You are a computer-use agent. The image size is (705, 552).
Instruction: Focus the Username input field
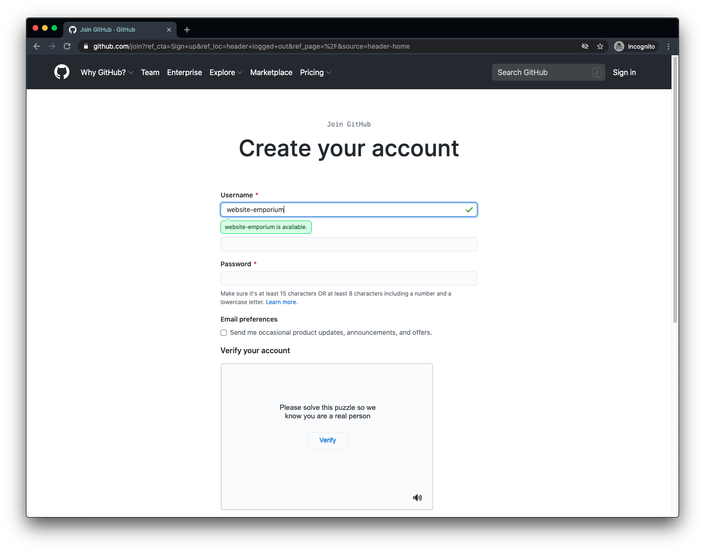tap(349, 210)
